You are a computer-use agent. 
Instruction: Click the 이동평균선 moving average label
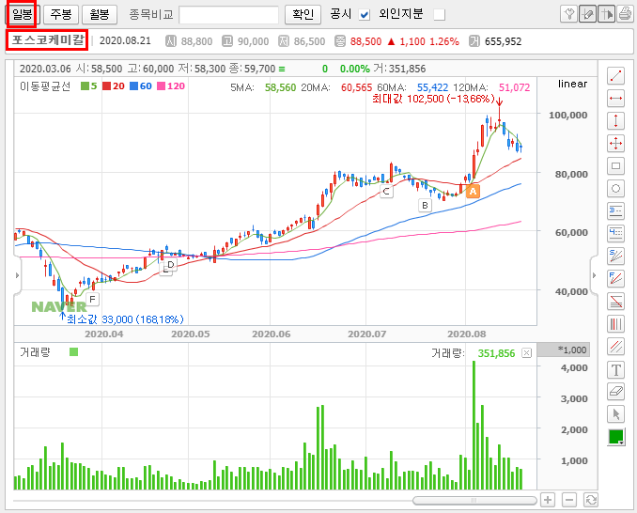point(45,86)
